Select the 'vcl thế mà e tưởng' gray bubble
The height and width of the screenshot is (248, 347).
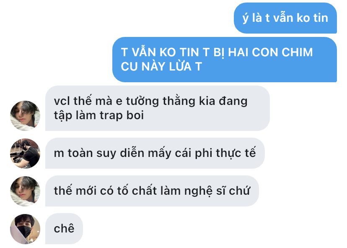(x=157, y=108)
